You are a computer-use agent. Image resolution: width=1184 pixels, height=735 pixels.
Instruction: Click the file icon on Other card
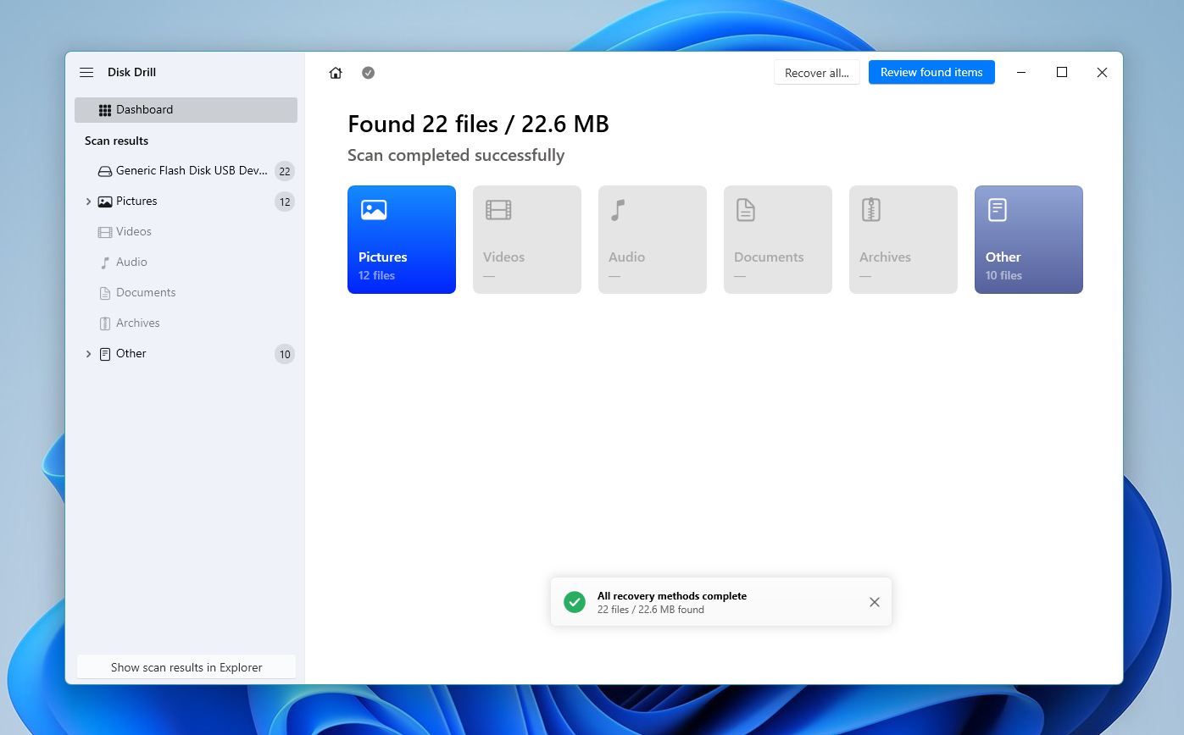[x=998, y=210]
